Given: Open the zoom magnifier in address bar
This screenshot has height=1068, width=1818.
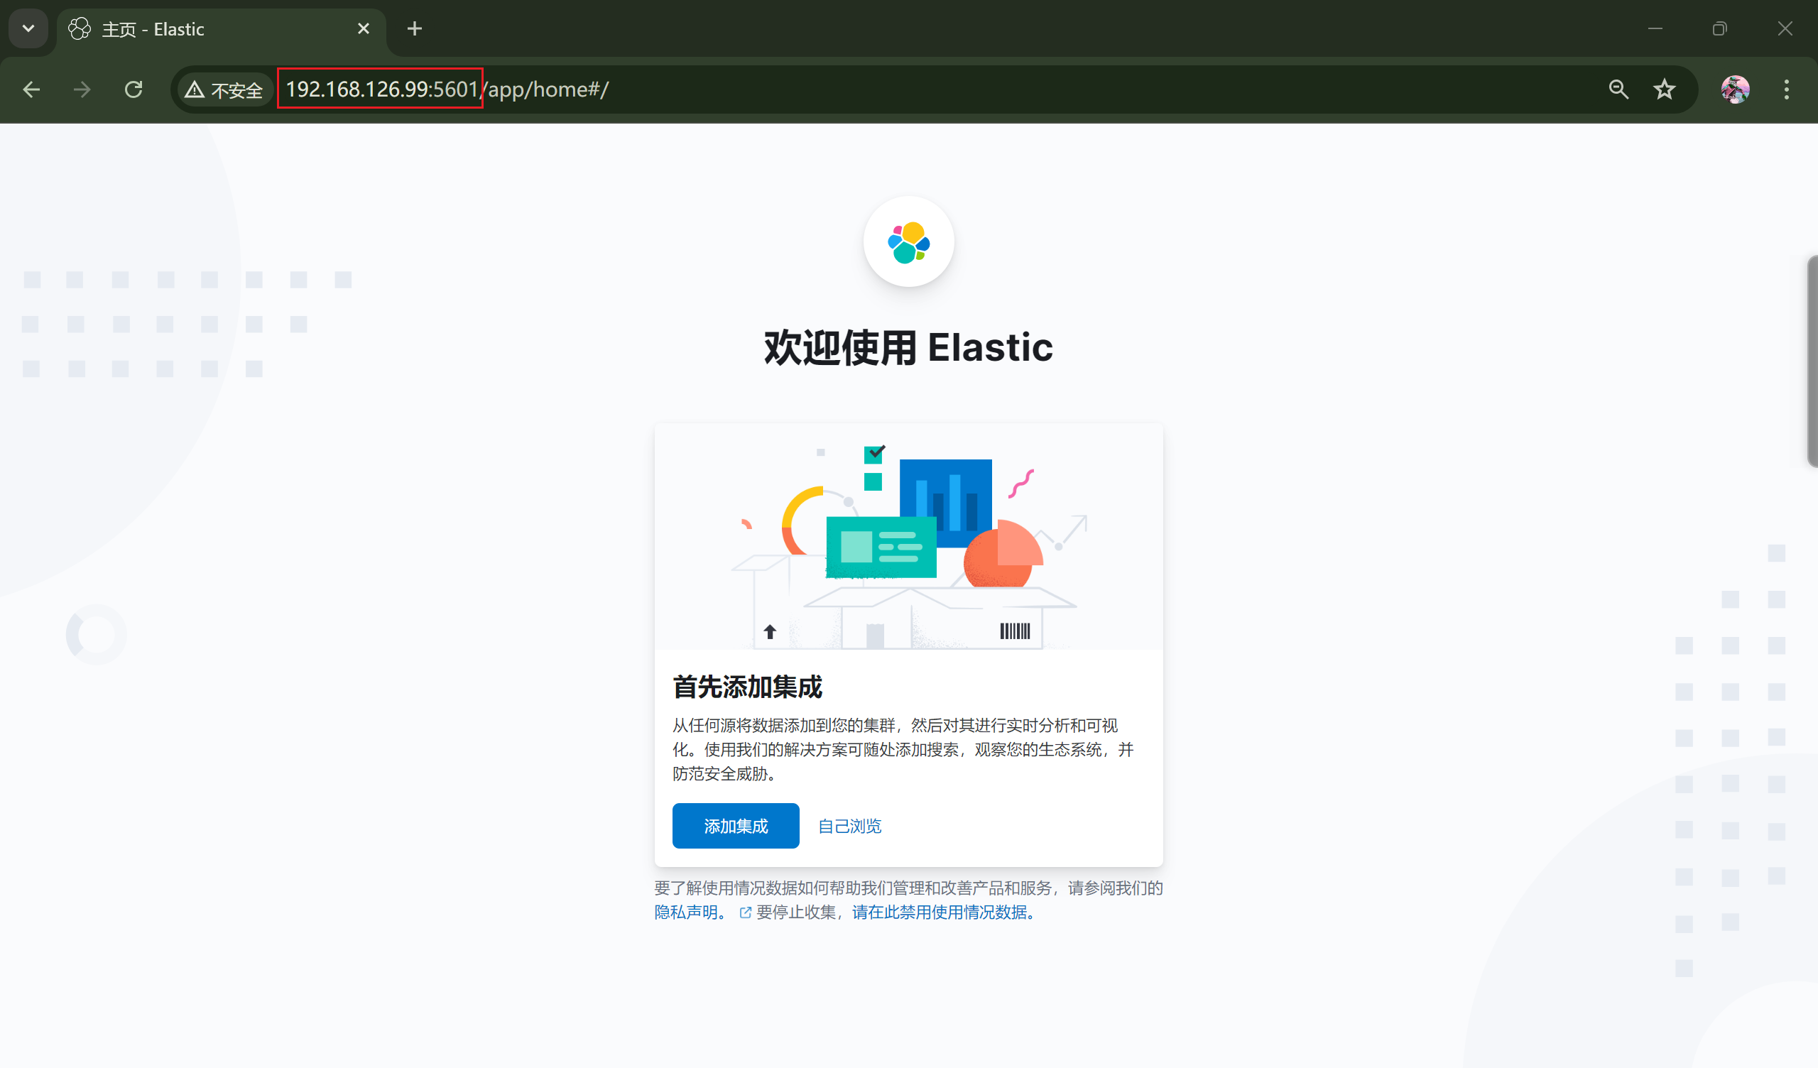Looking at the screenshot, I should [1618, 89].
